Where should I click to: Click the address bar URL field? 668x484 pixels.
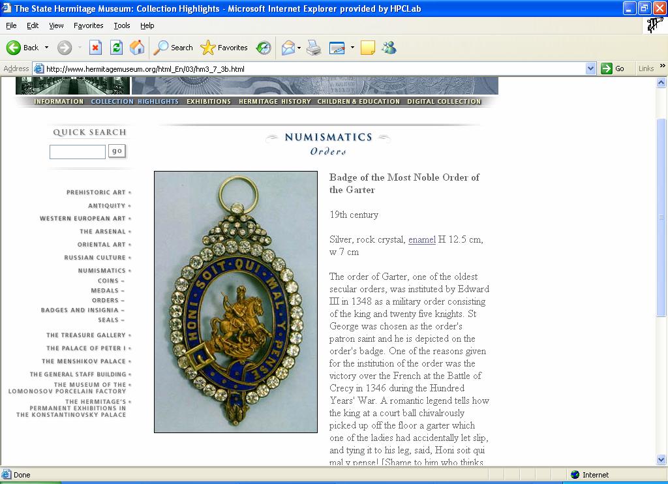click(314, 68)
